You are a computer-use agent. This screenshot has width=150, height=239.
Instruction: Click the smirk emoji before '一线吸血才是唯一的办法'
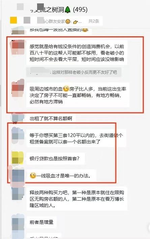click(33, 176)
